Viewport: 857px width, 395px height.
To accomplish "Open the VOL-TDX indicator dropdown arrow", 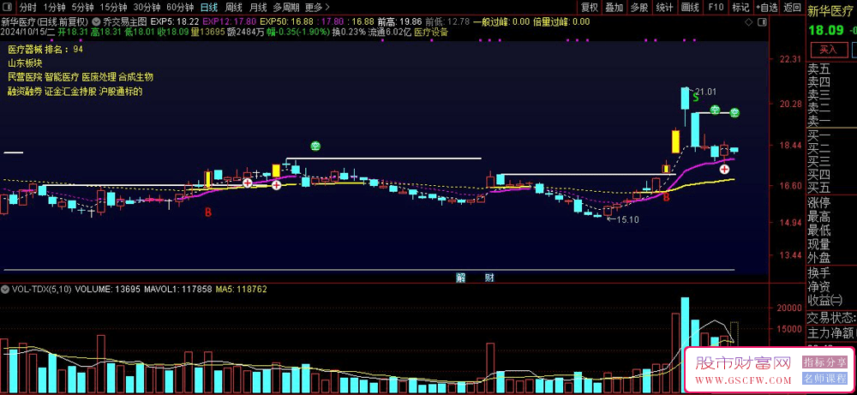I will 6,289.
